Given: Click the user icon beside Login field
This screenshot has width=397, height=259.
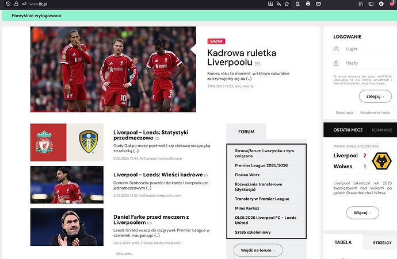Looking at the screenshot, I should click(336, 49).
